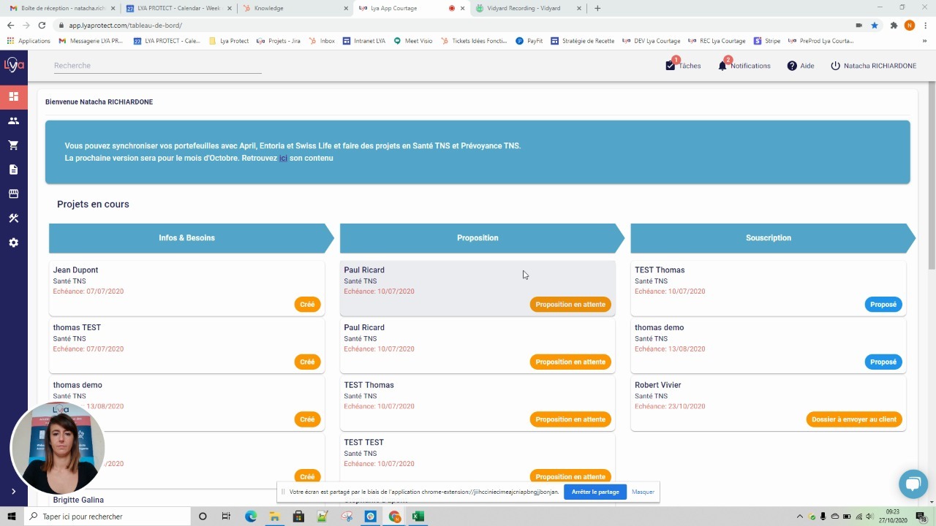Viewport: 936px width, 526px height.
Task: Open the settings gear in the sidebar
Action: [x=13, y=243]
